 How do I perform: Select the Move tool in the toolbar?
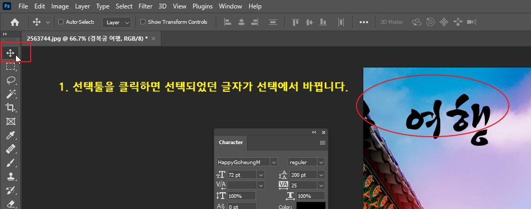(x=10, y=53)
